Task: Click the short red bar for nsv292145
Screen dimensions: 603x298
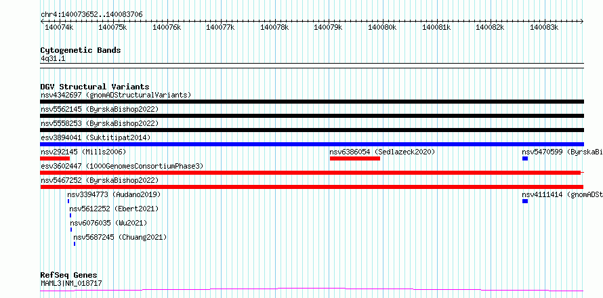Action: pos(55,158)
